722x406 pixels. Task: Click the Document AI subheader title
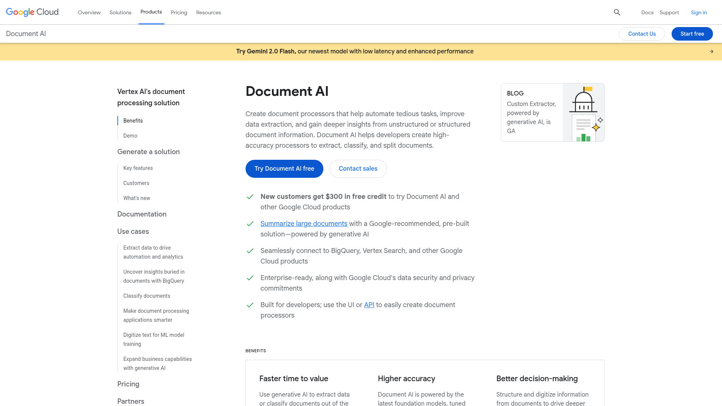[26, 34]
